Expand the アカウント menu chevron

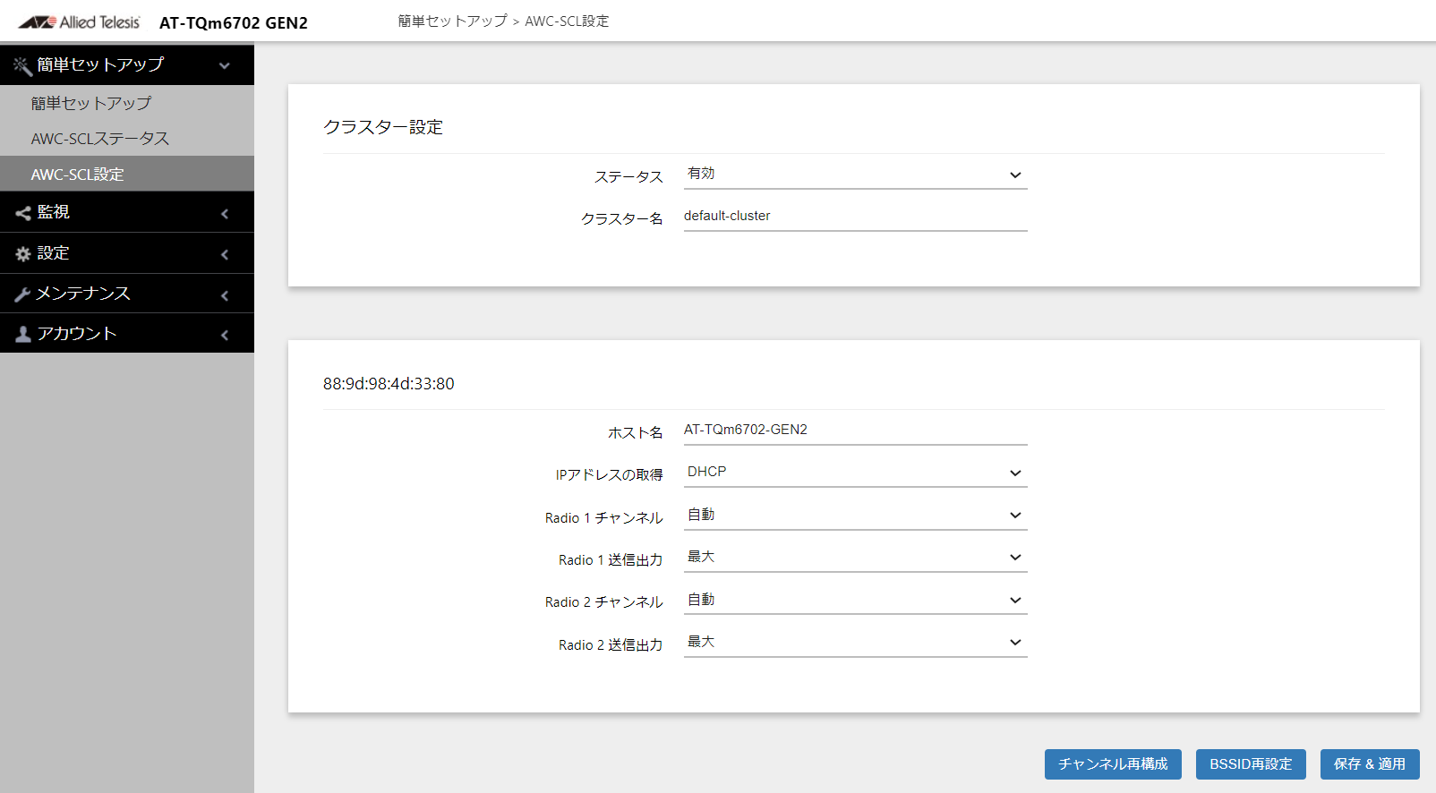225,335
